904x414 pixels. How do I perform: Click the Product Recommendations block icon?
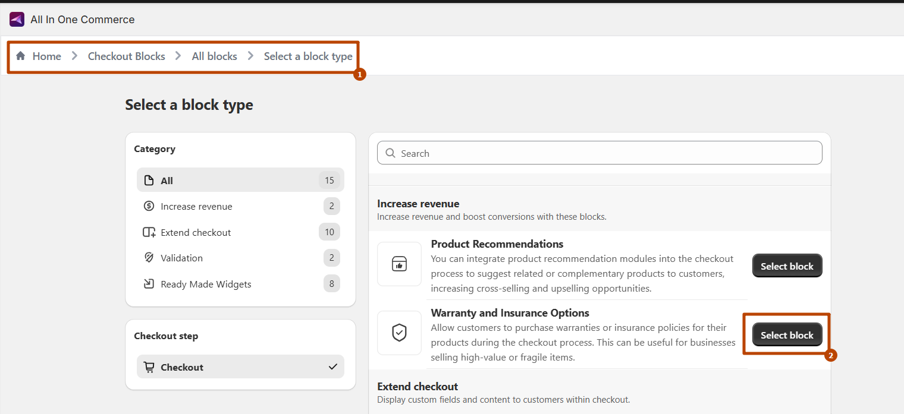(x=399, y=264)
